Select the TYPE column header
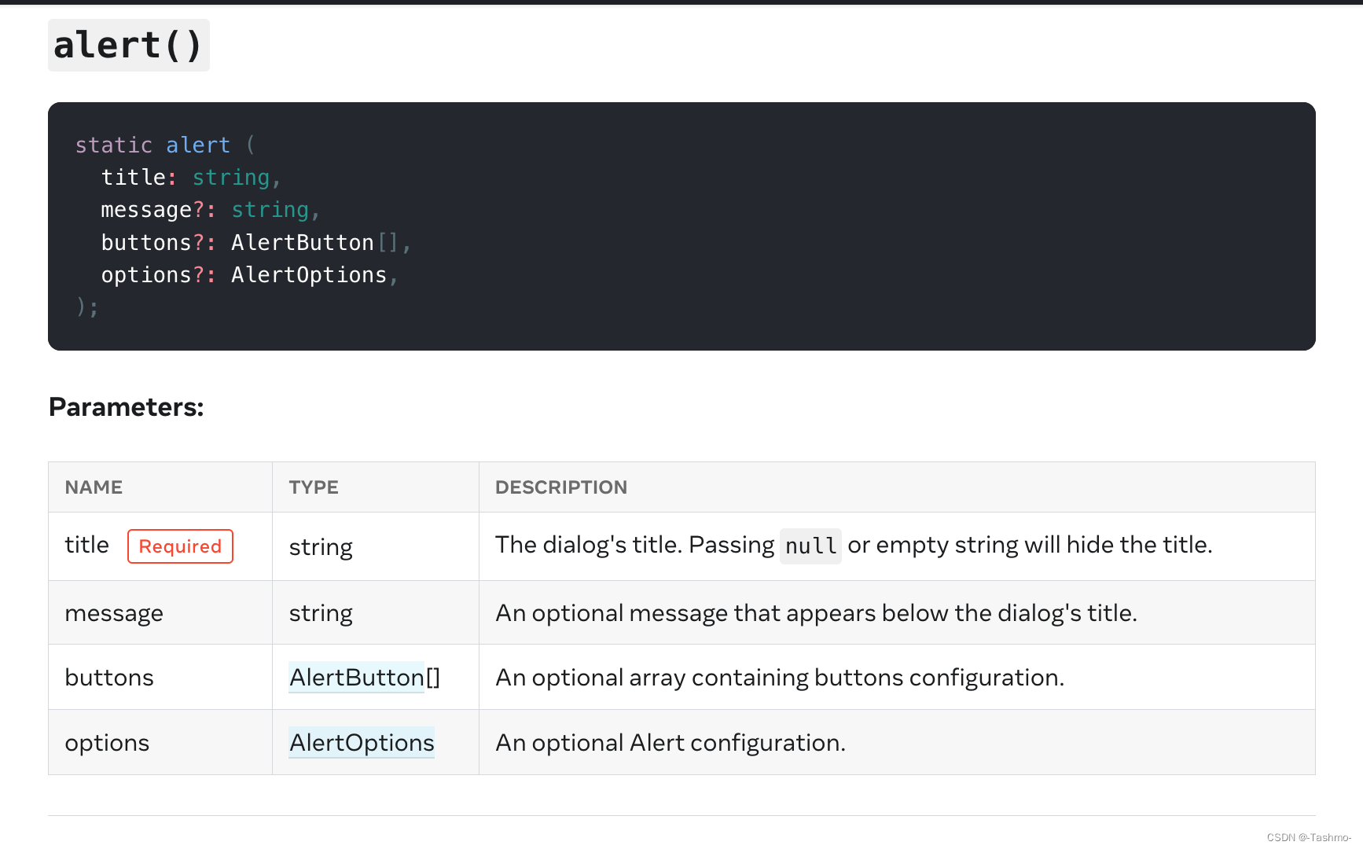This screenshot has height=849, width=1363. [x=314, y=487]
